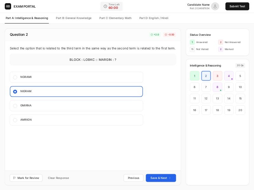The height and width of the screenshot is (190, 254).
Task: Open Part C: Elementary Math tab
Action: [115, 18]
